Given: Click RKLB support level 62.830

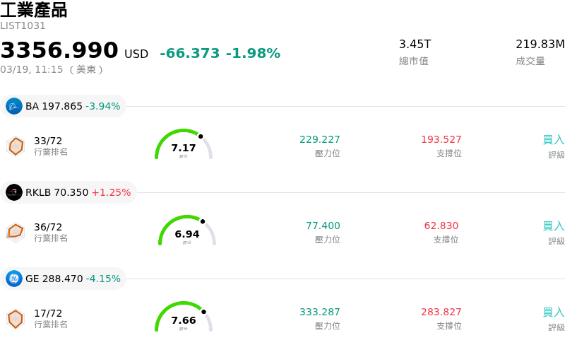Looking at the screenshot, I should 441,226.
